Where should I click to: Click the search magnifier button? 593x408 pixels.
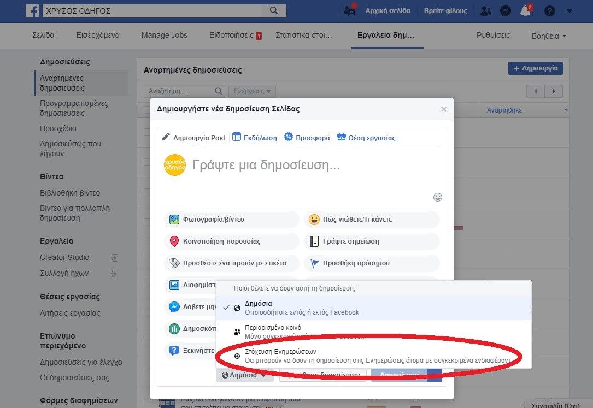274,10
